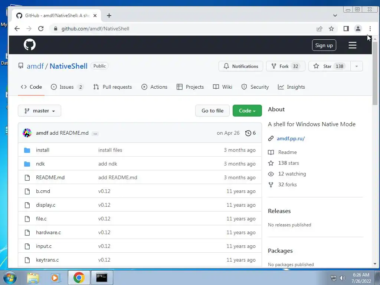Toggle Chrome side panel icon
380x285 pixels.
(x=346, y=29)
